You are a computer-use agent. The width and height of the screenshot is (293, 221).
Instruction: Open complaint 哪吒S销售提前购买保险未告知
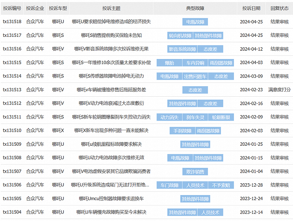click(111, 35)
